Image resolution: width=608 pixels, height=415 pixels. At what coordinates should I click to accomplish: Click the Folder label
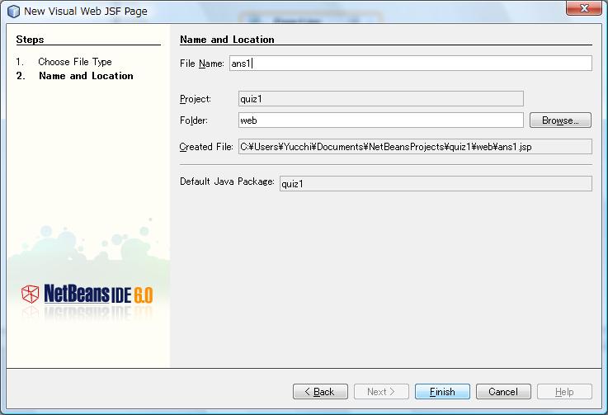point(194,120)
